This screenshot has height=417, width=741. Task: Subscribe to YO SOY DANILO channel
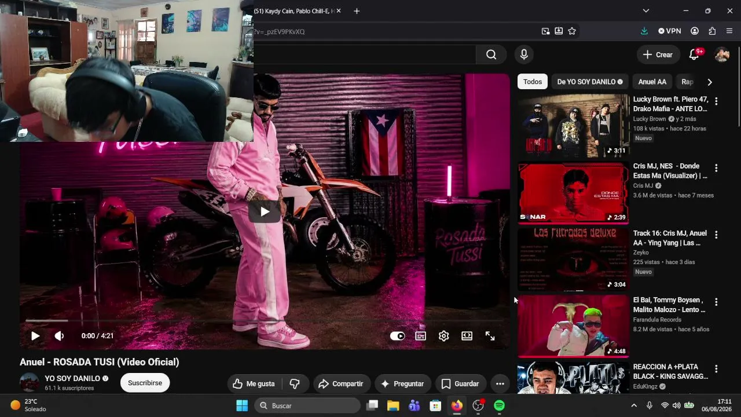click(x=145, y=383)
